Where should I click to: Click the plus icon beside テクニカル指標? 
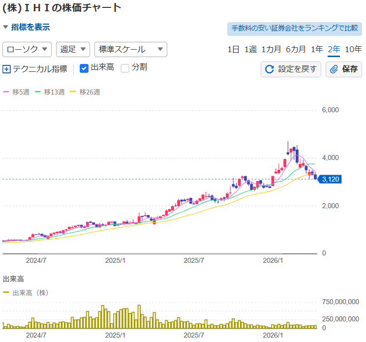tap(6, 69)
